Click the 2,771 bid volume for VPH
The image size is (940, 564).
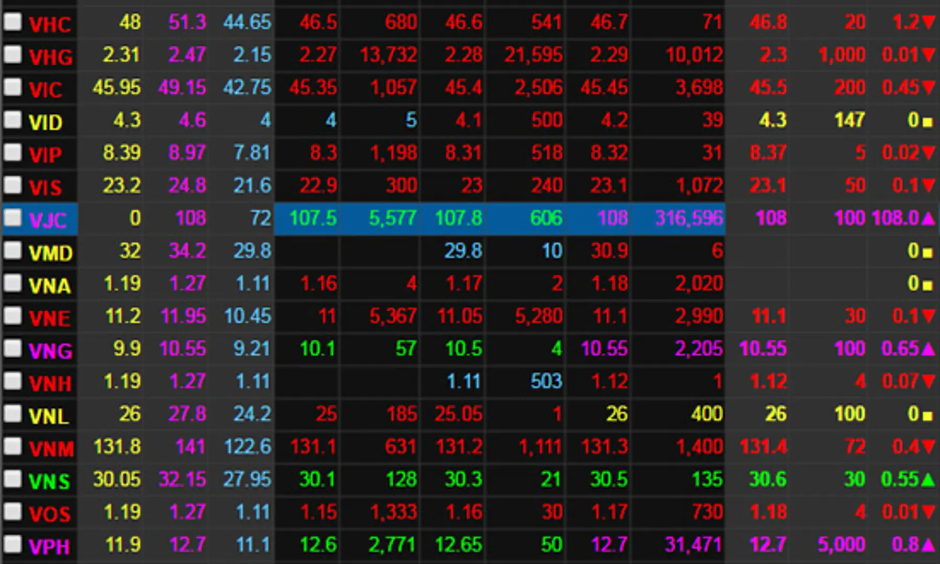click(393, 544)
